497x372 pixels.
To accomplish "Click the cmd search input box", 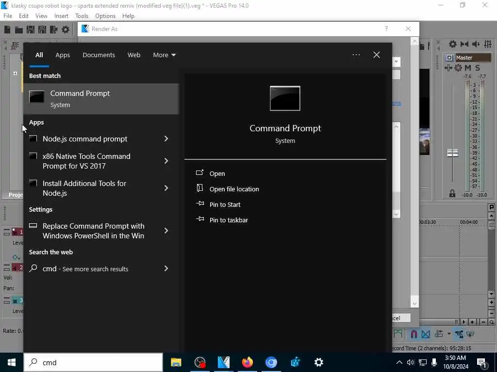I will click(x=93, y=362).
